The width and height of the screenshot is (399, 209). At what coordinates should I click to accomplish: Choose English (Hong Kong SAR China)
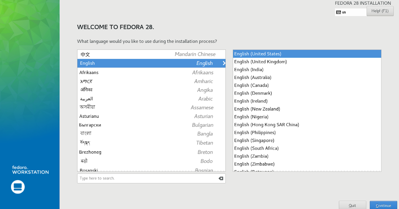pyautogui.click(x=307, y=125)
